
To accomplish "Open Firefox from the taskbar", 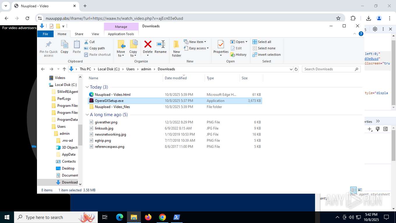I will (148, 217).
